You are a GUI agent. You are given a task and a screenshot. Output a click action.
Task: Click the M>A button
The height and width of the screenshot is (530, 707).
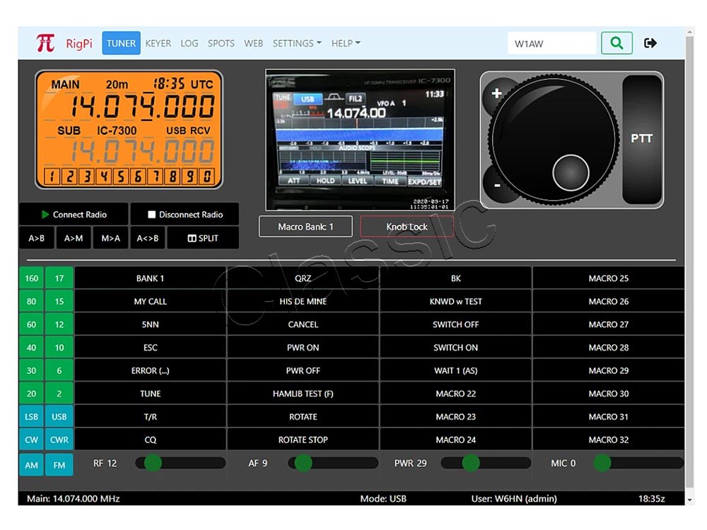pyautogui.click(x=110, y=238)
